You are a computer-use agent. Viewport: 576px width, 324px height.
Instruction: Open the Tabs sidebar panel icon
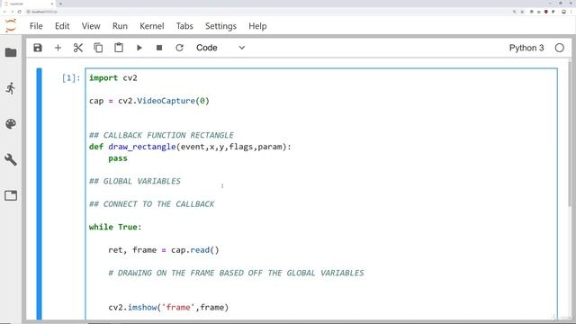click(x=11, y=195)
